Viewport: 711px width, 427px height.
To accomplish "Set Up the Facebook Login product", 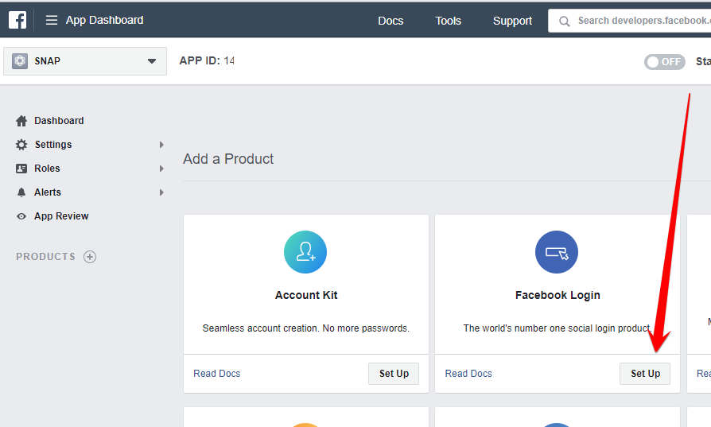I will (645, 374).
